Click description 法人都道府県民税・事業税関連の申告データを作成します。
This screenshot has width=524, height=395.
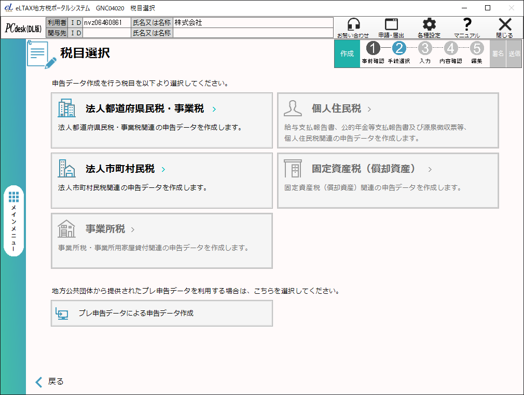(150, 128)
